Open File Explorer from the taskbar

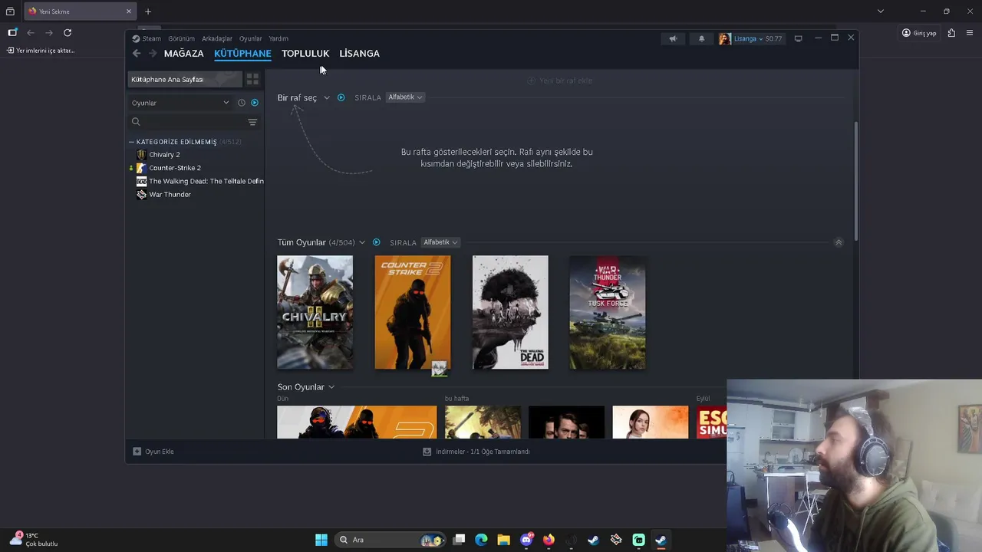(503, 540)
